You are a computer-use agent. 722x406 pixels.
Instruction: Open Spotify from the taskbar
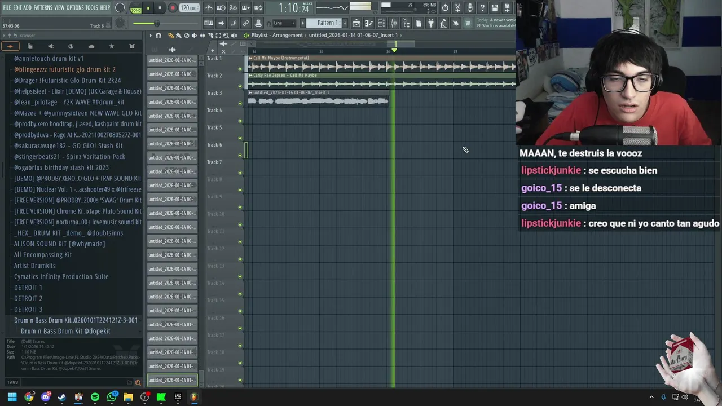[x=95, y=397]
